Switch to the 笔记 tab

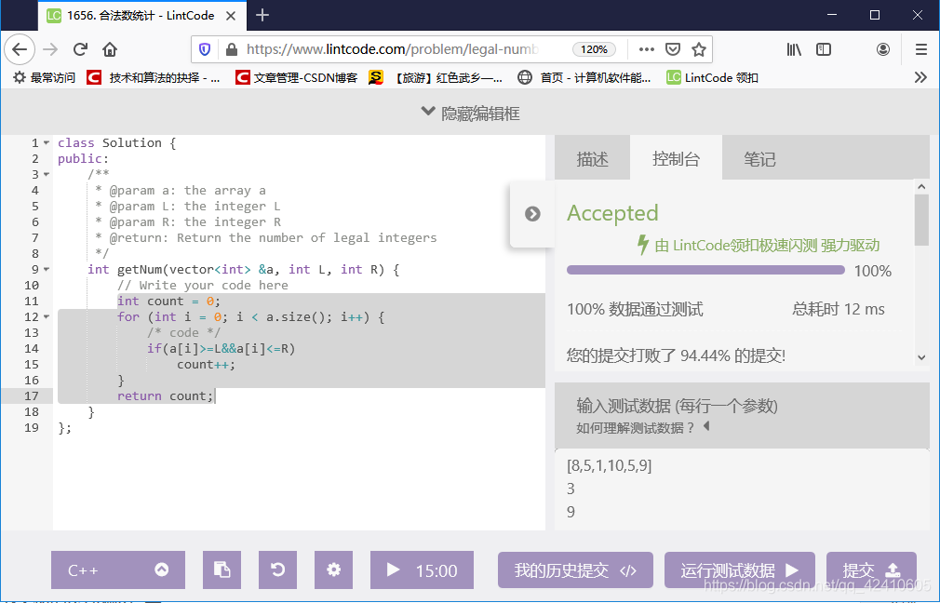(759, 157)
